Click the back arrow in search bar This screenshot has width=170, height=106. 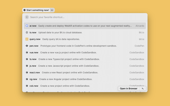[27, 17]
